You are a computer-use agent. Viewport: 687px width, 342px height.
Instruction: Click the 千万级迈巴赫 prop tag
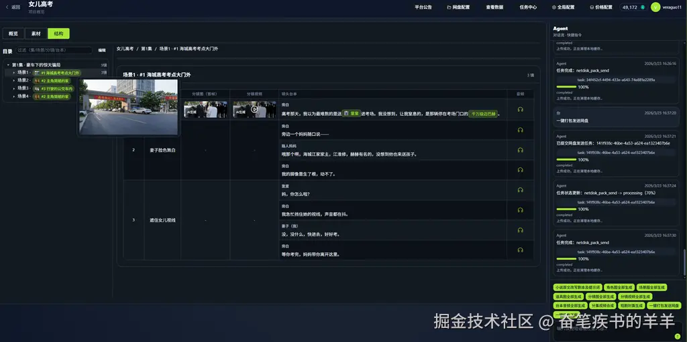(x=483, y=114)
